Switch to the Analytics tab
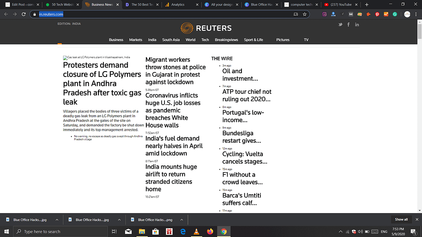Image resolution: width=422 pixels, height=237 pixels. 181,5
